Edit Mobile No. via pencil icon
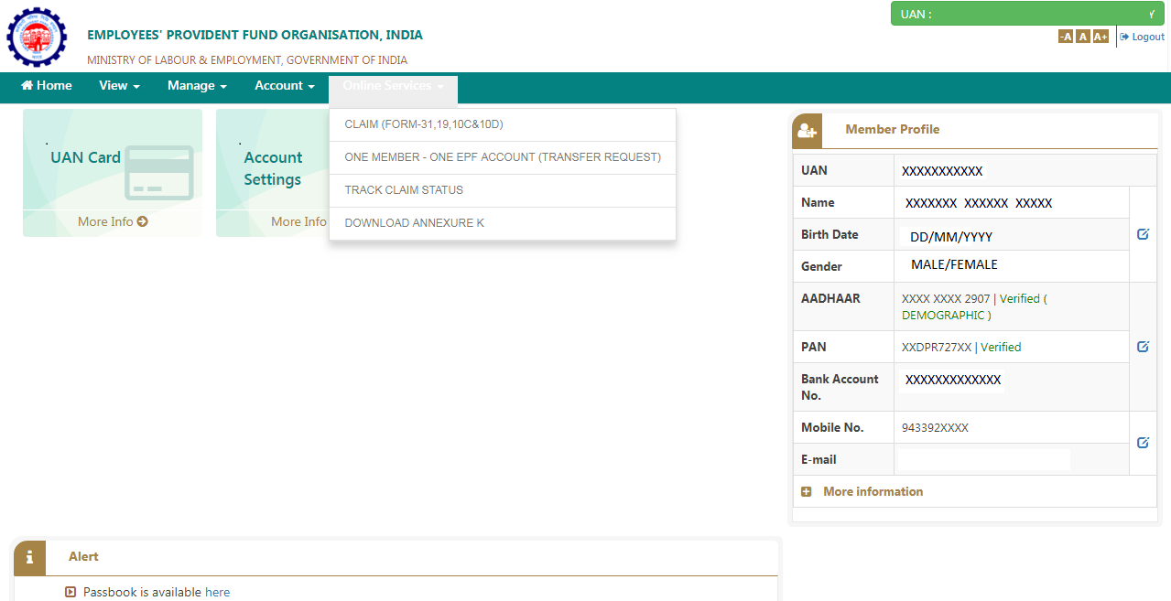Image resolution: width=1171 pixels, height=601 pixels. (1142, 442)
